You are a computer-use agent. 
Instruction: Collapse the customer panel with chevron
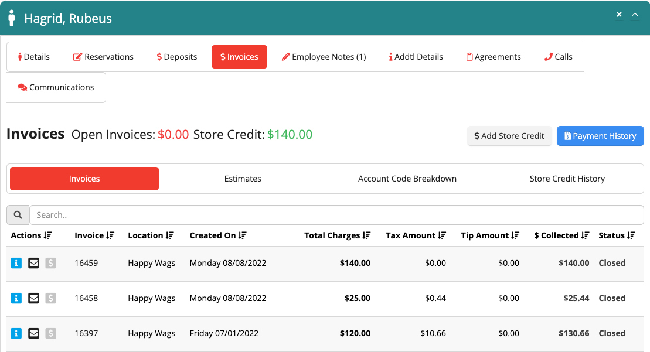click(x=635, y=15)
